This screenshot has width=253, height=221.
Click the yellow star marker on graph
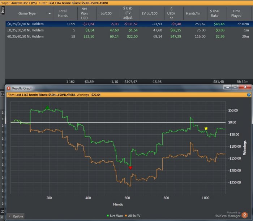click(206, 129)
